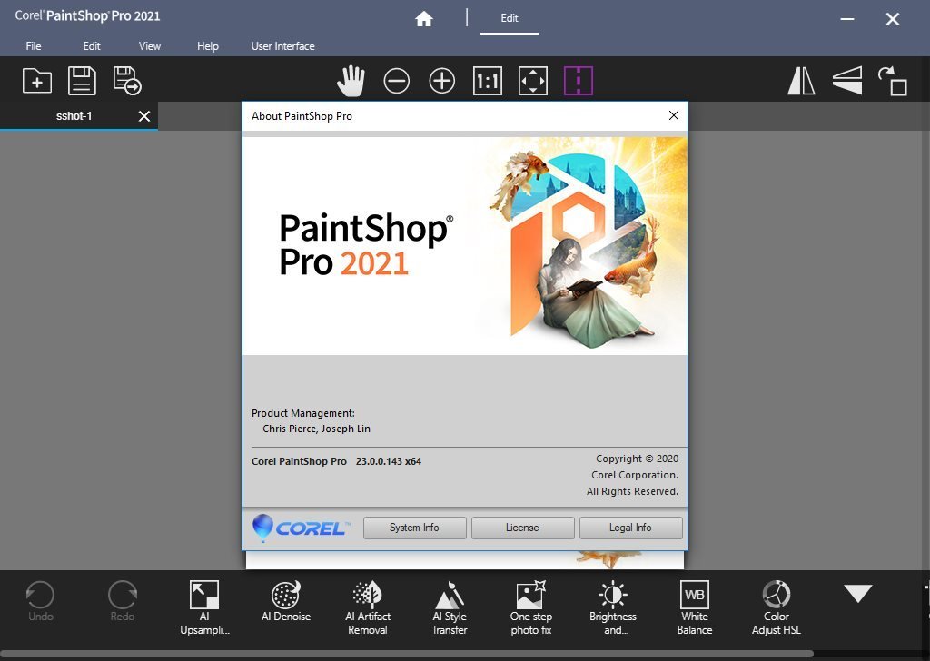The width and height of the screenshot is (930, 661).
Task: Run AI Artifact Removal
Action: 367,601
